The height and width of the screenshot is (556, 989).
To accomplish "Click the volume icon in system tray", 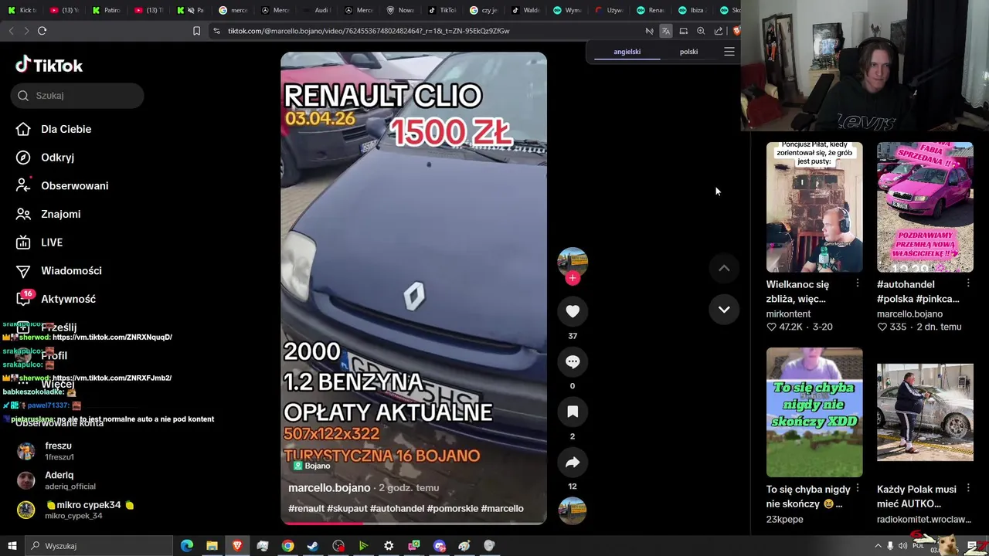I will tap(903, 546).
